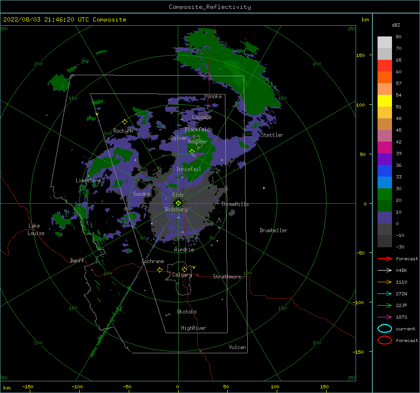Click the orange 111V arrow icon
Viewport: 420px width, 393px height.
point(385,282)
